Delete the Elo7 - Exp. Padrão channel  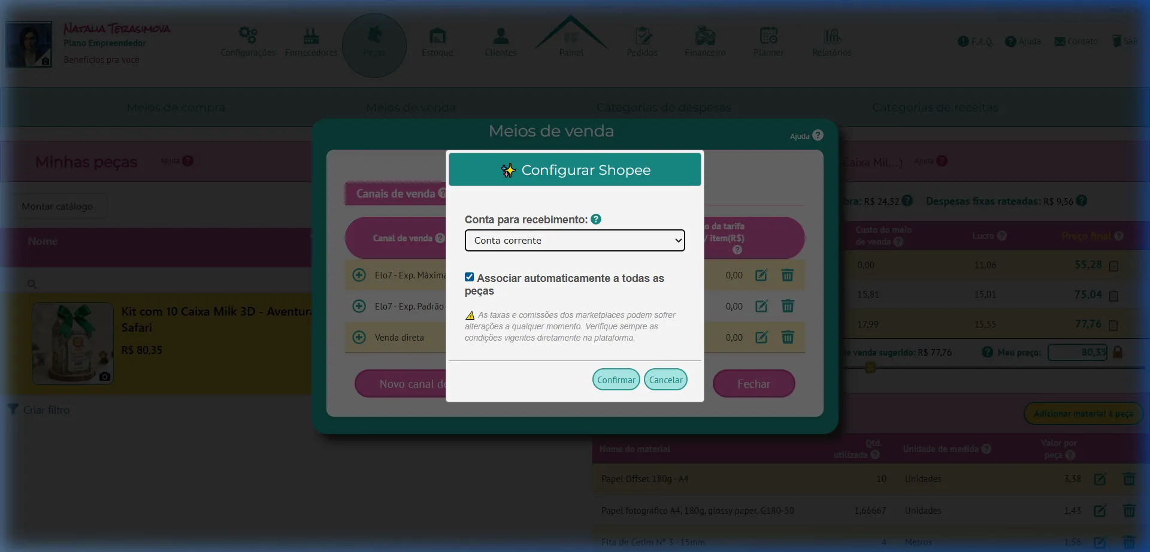click(x=788, y=307)
